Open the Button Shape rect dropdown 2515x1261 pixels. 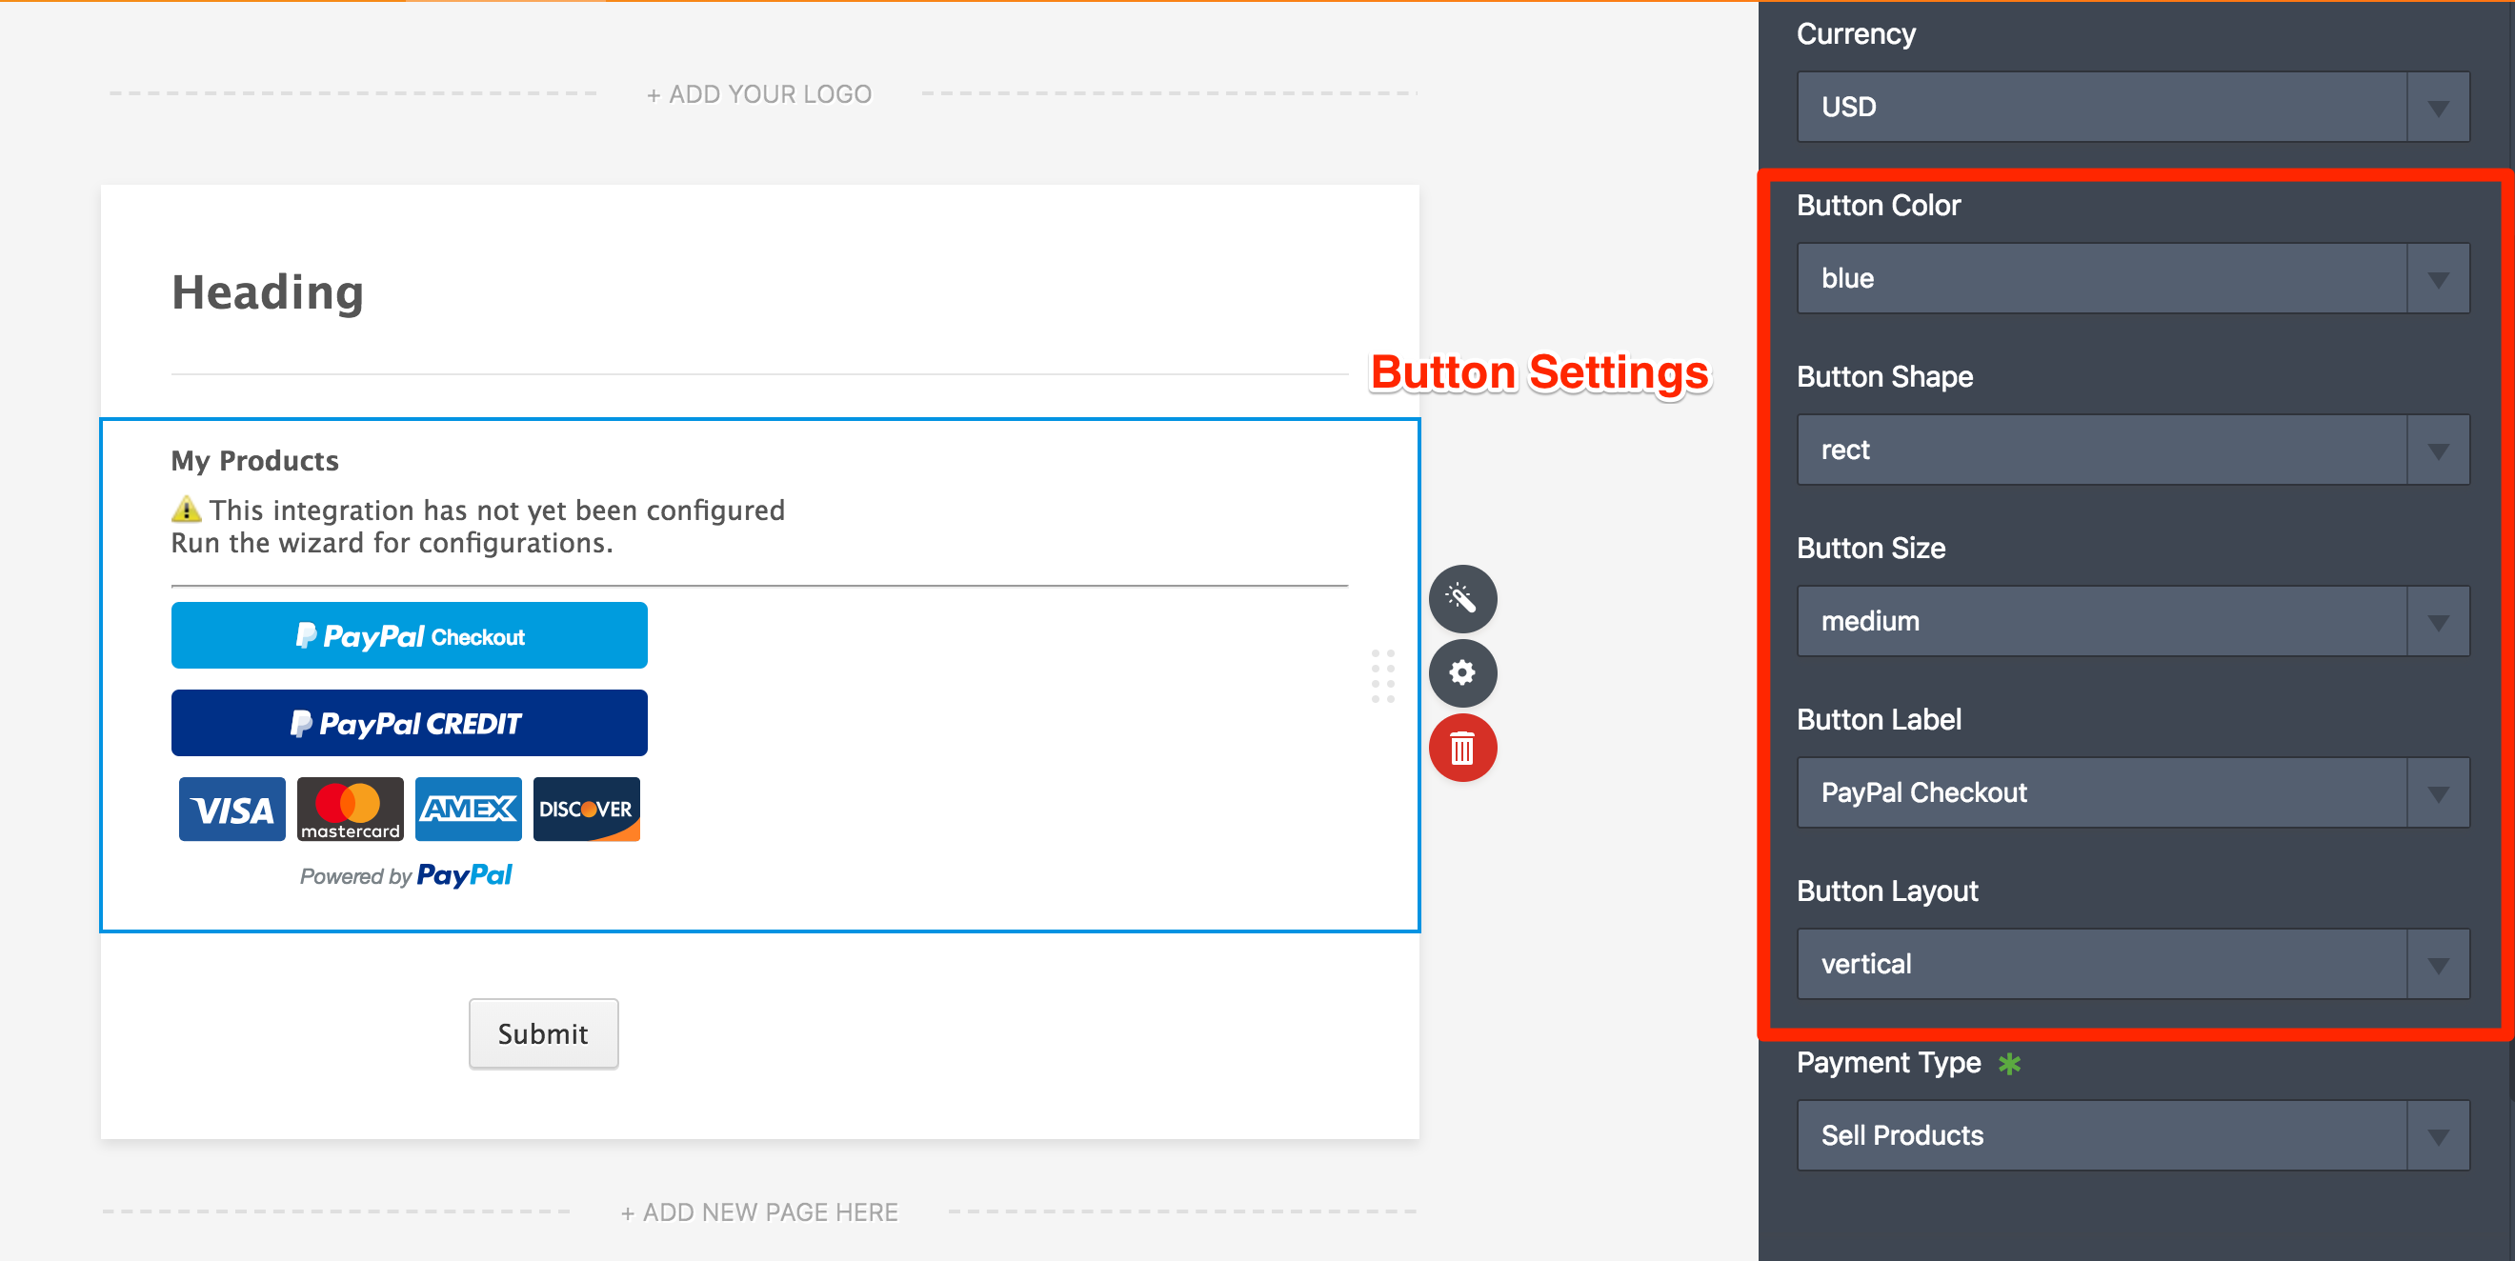point(2132,450)
